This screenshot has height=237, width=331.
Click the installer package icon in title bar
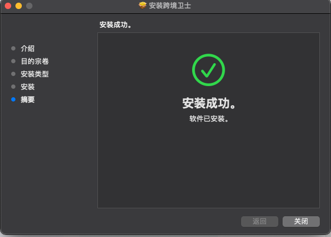[143, 5]
